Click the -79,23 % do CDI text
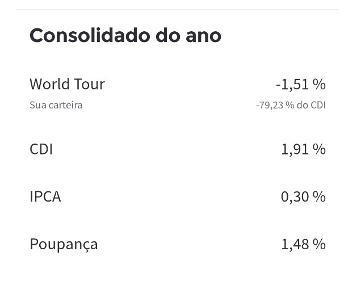This screenshot has height=285, width=361. 291,105
